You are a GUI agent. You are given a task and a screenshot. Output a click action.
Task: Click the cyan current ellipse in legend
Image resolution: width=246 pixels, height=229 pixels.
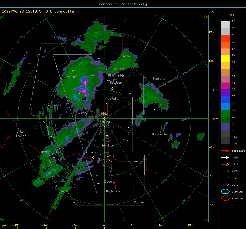tap(225, 191)
